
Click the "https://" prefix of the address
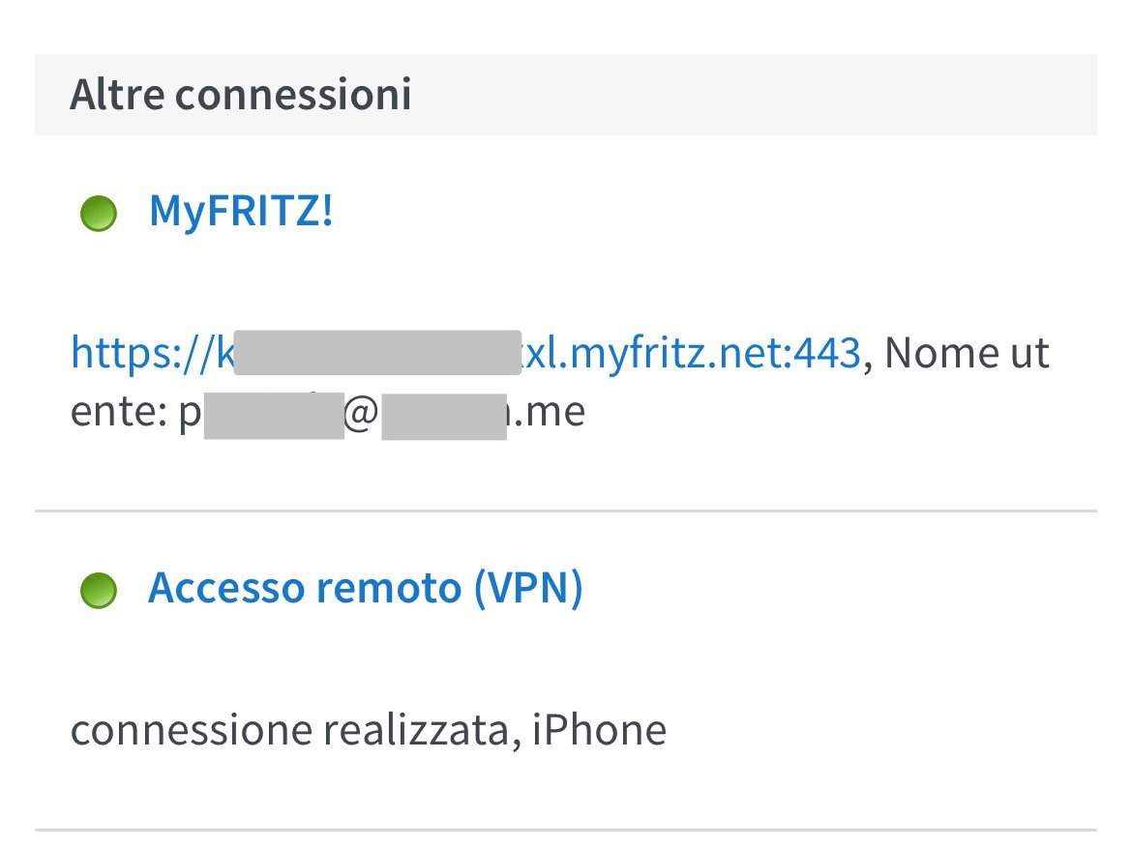140,354
